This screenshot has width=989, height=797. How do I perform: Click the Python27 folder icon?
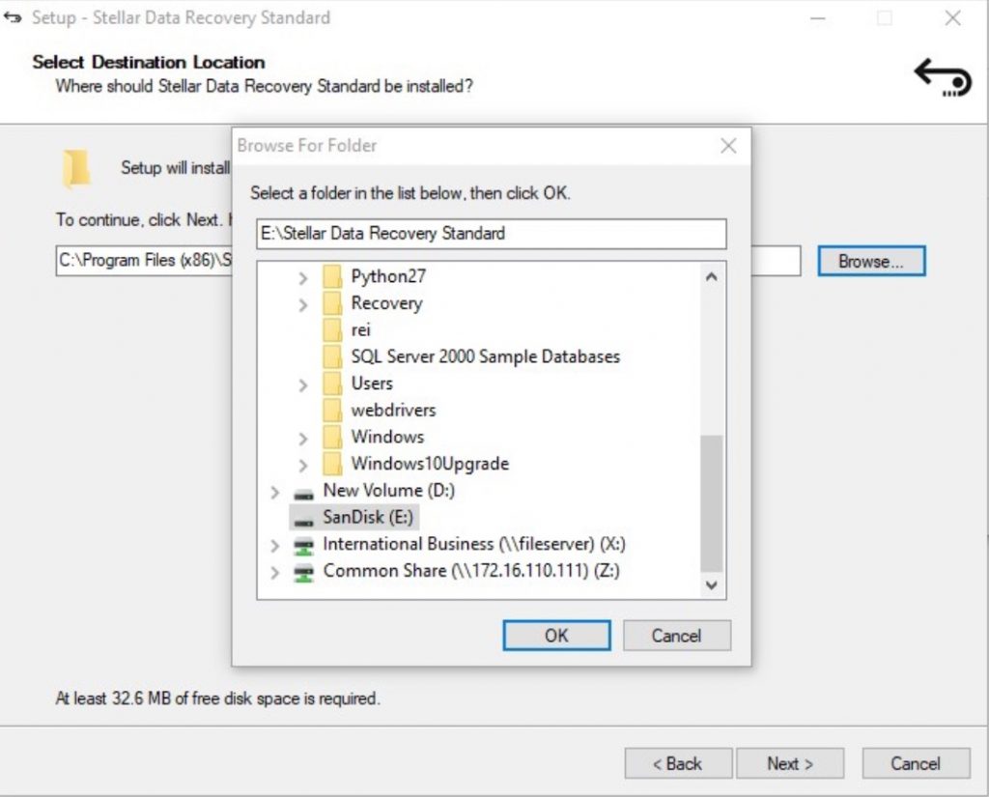(332, 277)
